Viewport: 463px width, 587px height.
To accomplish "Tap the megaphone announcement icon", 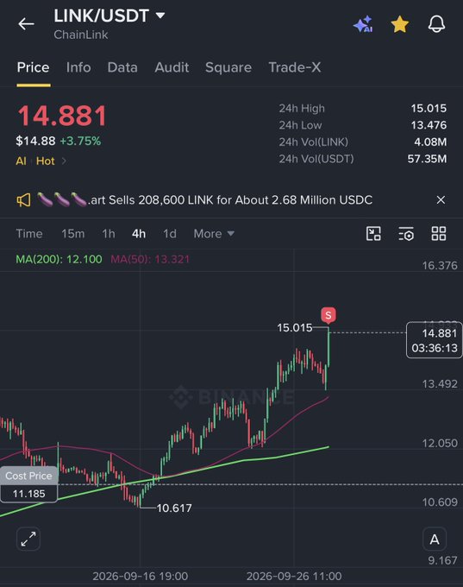I will pyautogui.click(x=23, y=200).
